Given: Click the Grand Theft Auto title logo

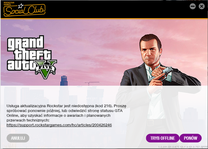Looking at the screenshot, I should (x=32, y=57).
